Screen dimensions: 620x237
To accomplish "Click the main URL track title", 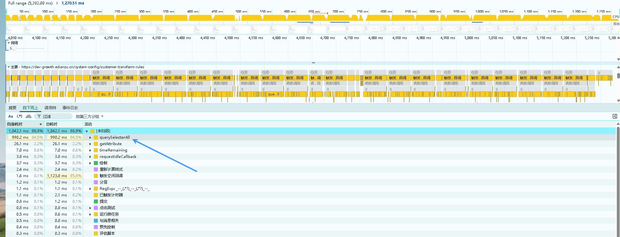I will (78, 67).
